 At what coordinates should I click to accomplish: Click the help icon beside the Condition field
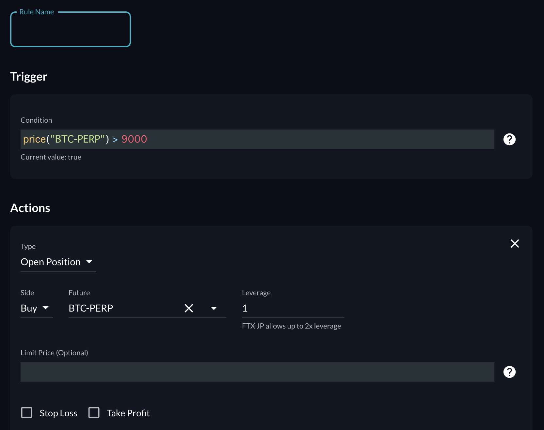(x=509, y=139)
